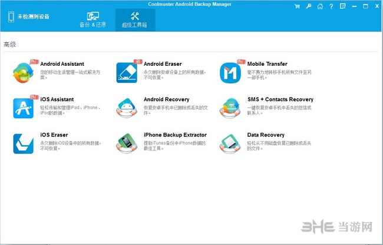The image size is (383, 245).
Task: Launch the Data Recovery icon
Action: 230,144
